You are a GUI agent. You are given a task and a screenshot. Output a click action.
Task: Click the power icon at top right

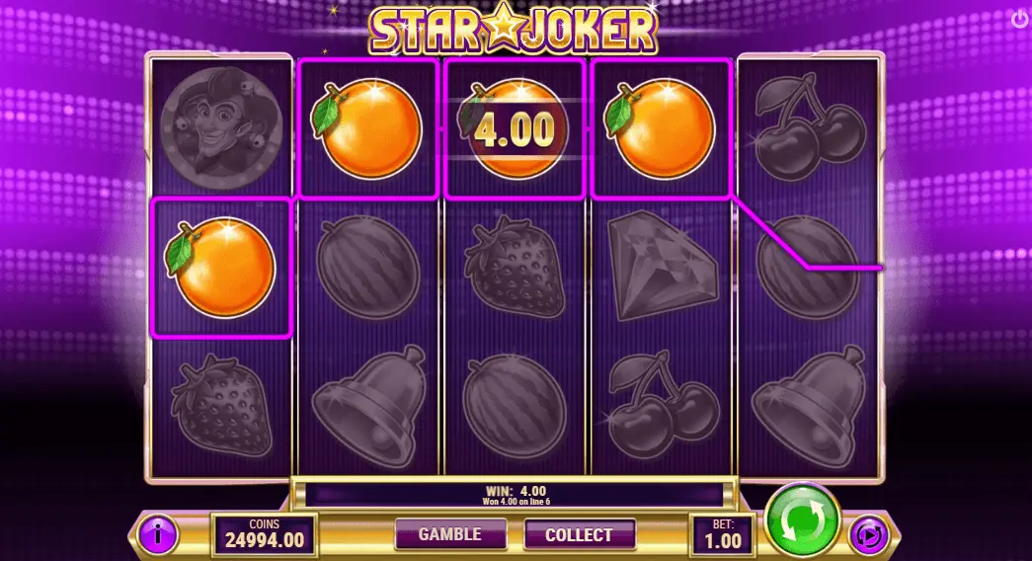point(1020,19)
